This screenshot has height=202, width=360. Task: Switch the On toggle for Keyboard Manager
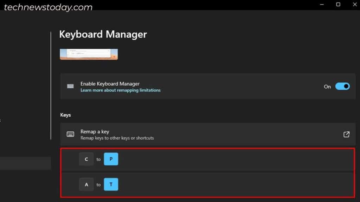point(342,86)
